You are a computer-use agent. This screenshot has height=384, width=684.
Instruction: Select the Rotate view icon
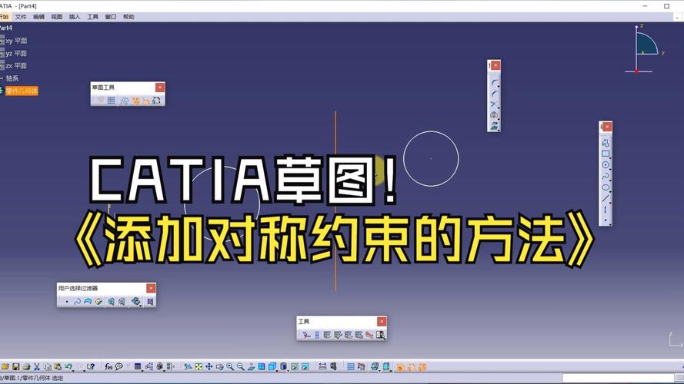point(219,366)
